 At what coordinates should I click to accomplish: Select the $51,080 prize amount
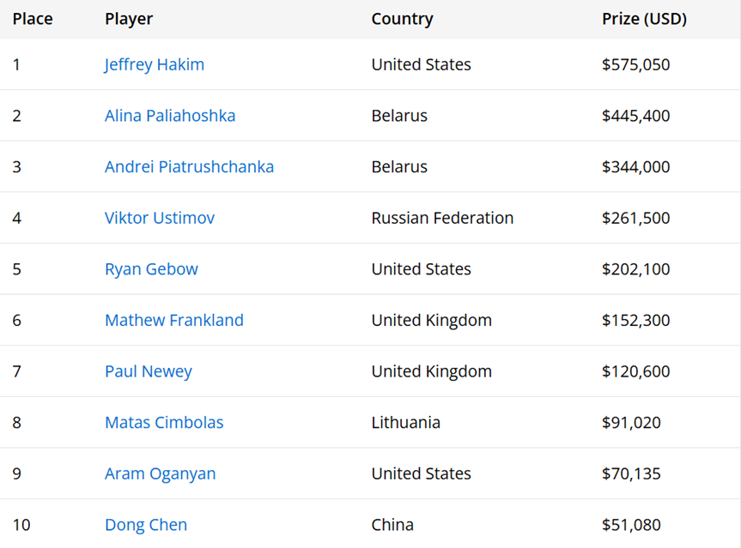(x=631, y=525)
